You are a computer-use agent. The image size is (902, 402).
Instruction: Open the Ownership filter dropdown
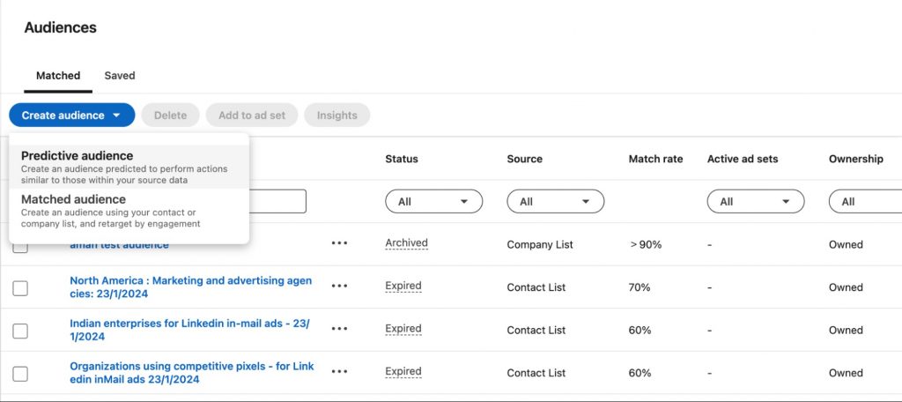coord(865,202)
